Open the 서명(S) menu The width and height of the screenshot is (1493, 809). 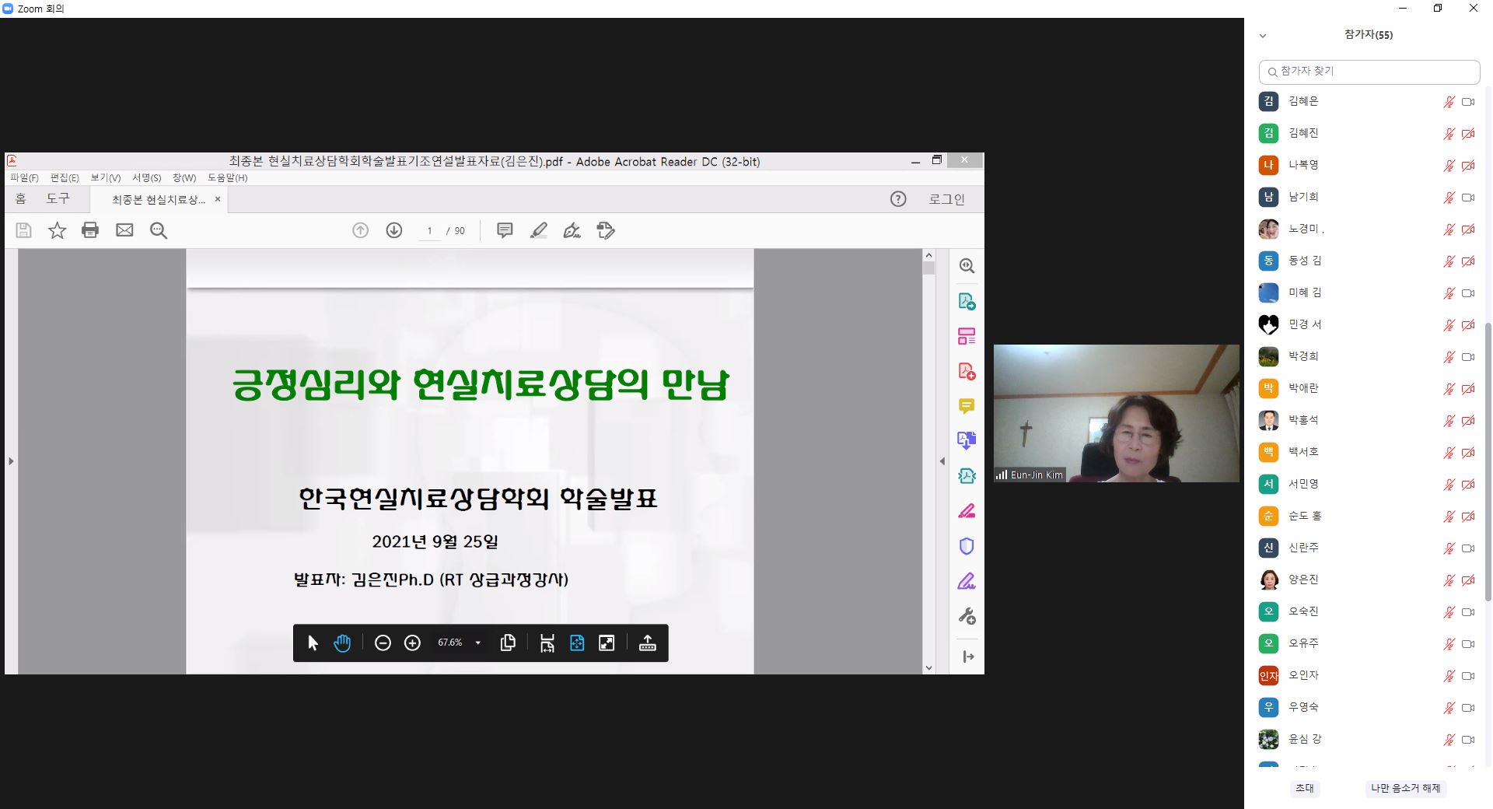[x=146, y=178]
